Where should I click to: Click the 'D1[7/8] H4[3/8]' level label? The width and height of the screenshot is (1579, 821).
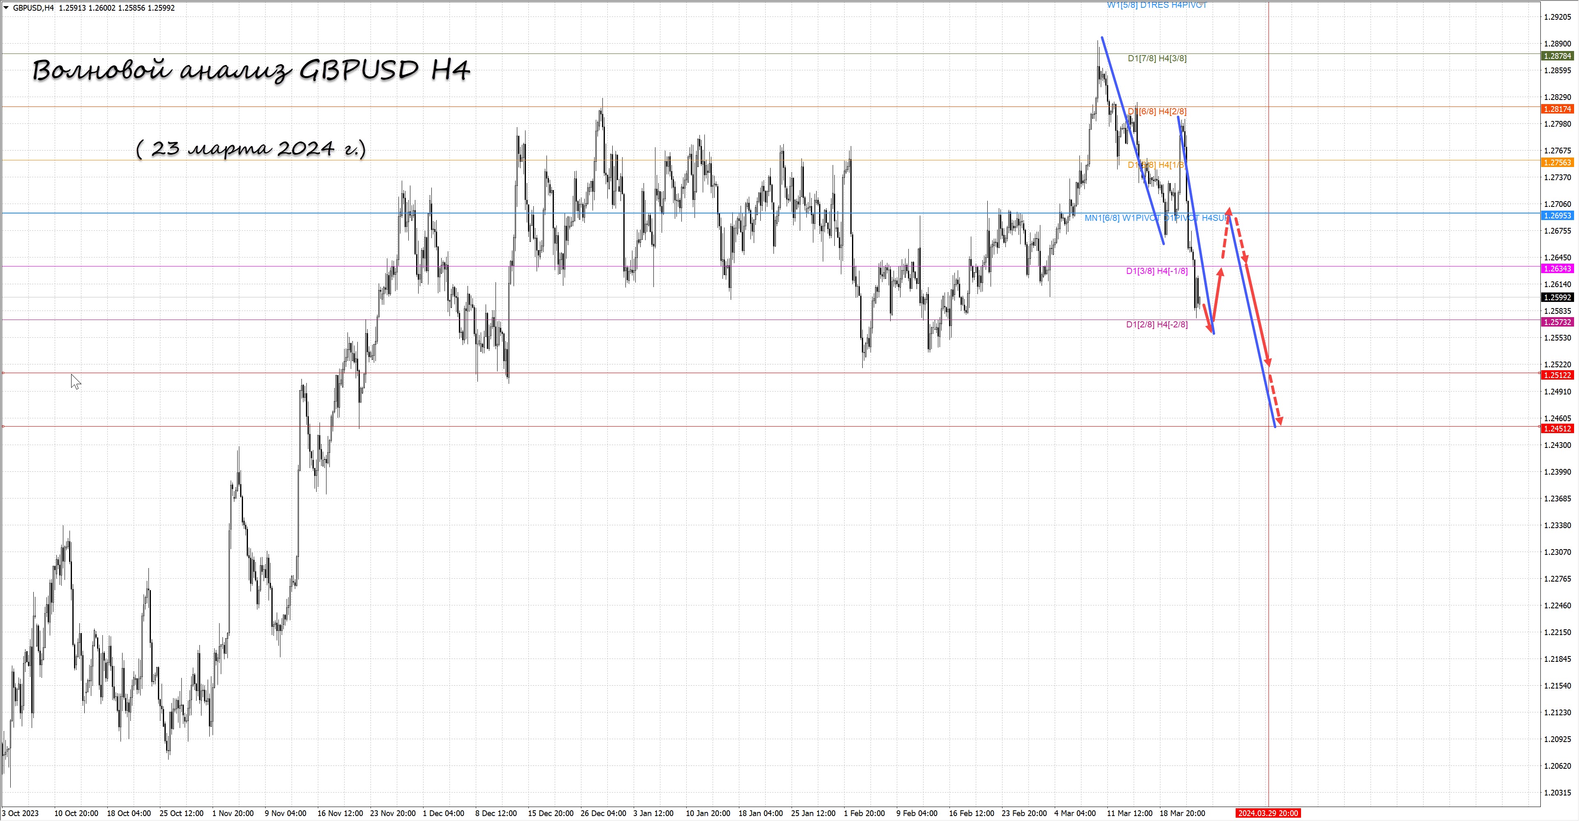(x=1157, y=59)
